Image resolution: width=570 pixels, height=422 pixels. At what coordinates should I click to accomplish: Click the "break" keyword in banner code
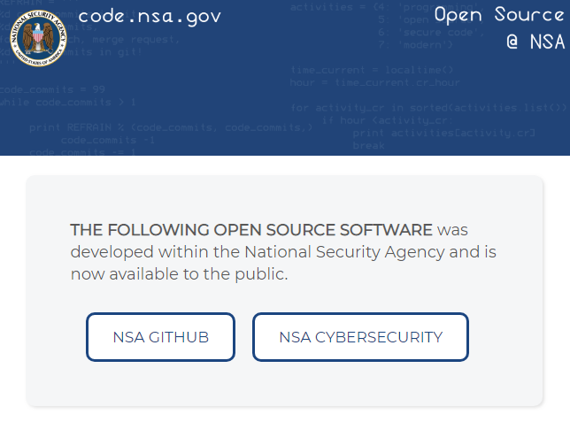[x=368, y=145]
